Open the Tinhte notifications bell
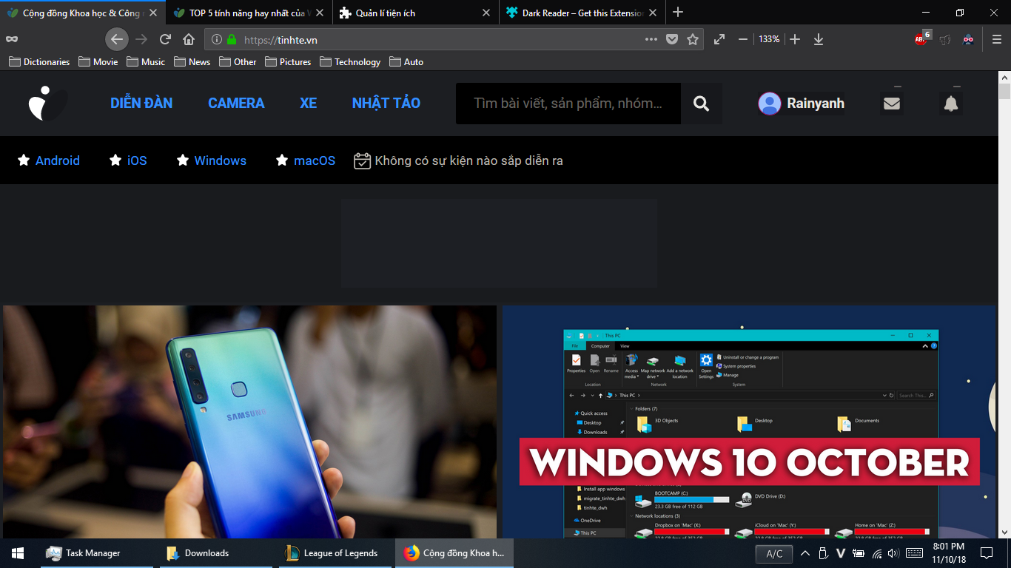 [951, 104]
